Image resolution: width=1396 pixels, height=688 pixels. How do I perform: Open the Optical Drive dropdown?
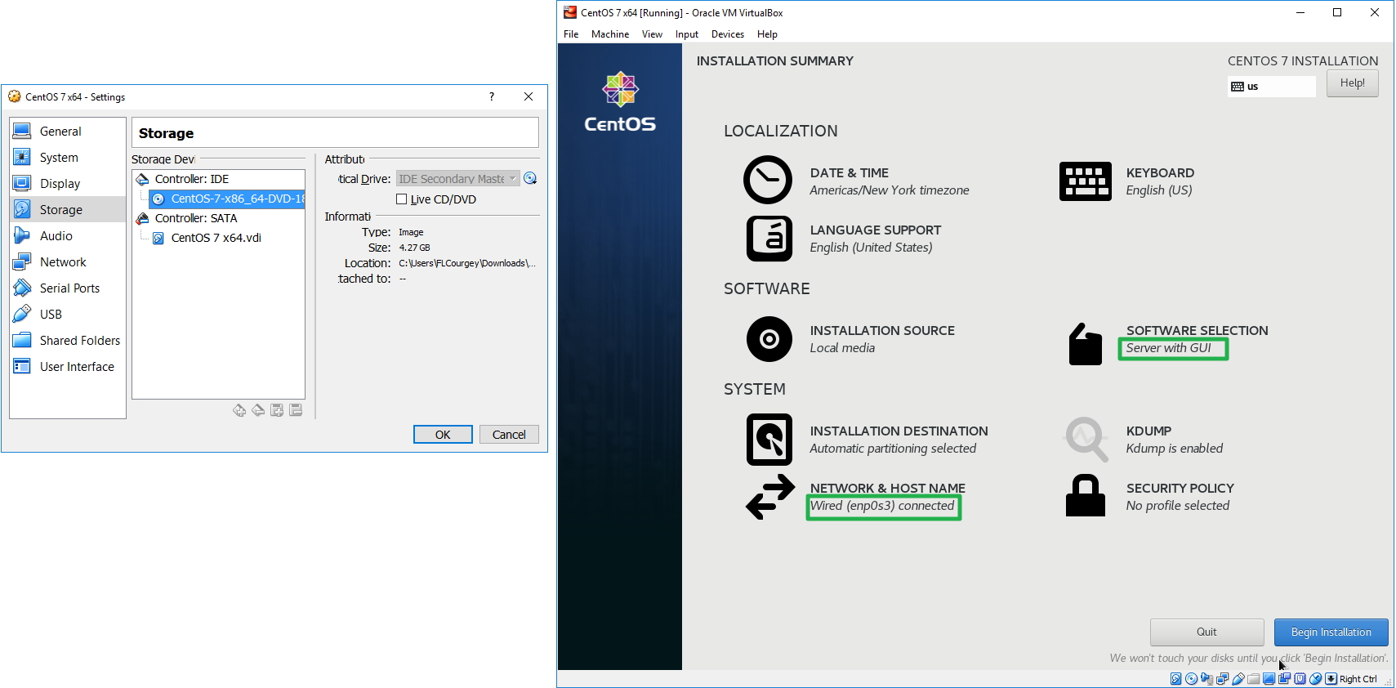coord(457,179)
